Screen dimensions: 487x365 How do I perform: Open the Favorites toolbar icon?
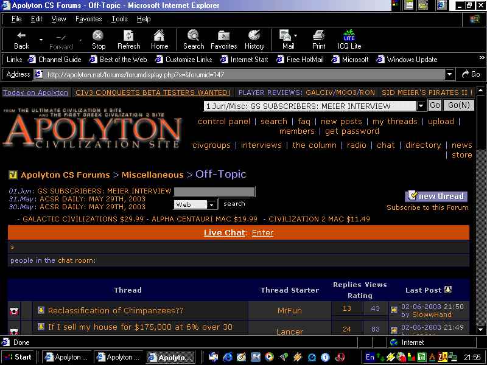(x=223, y=36)
